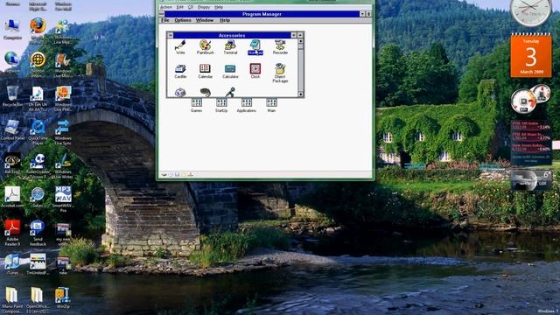
Task: Click the weather gadget showing 6°
Action: (531, 179)
